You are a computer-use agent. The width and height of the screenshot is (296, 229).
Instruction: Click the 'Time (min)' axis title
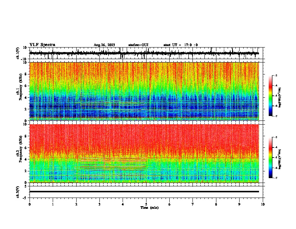[149, 208]
